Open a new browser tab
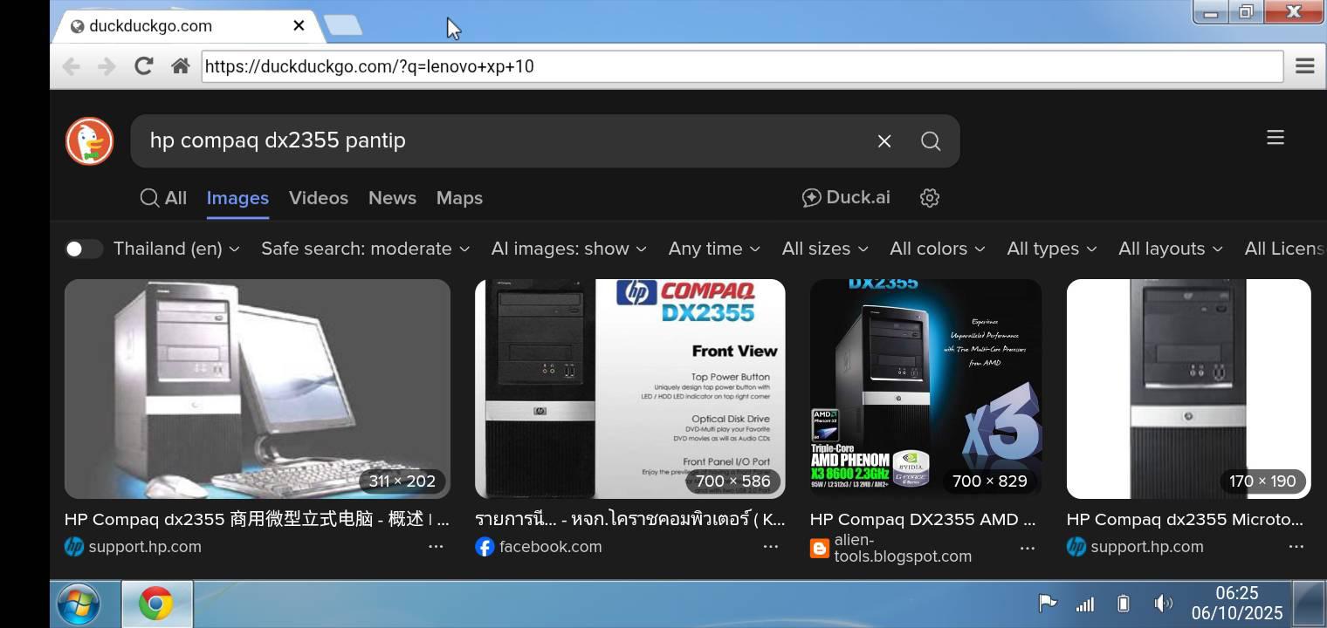The width and height of the screenshot is (1327, 628). (x=343, y=25)
